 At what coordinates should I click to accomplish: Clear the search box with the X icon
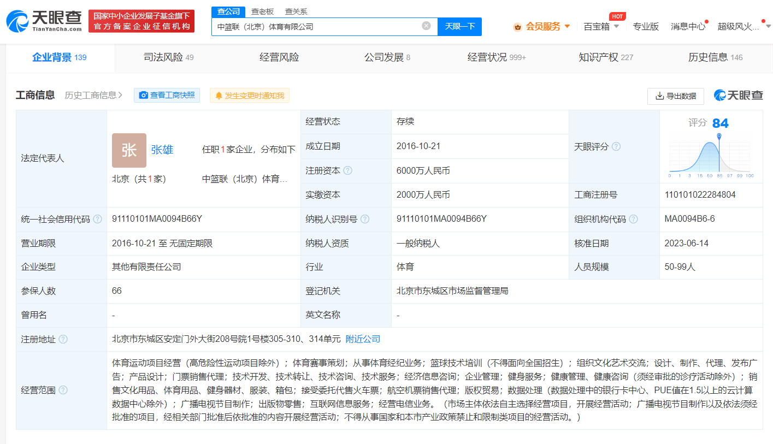pyautogui.click(x=426, y=26)
